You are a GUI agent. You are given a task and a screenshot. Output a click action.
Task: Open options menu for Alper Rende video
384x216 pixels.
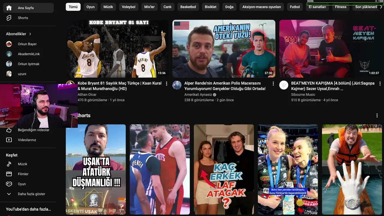(273, 83)
